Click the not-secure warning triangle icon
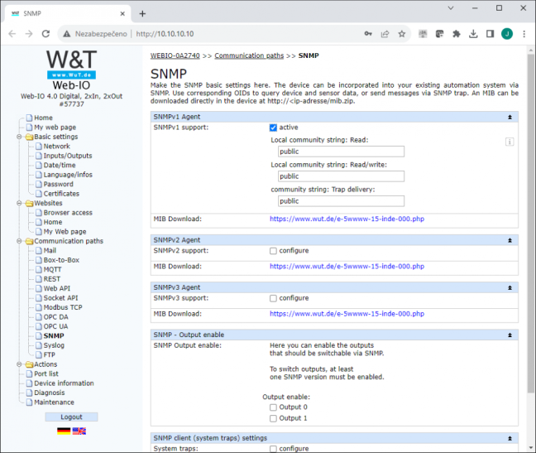Image resolution: width=536 pixels, height=453 pixels. (67, 34)
